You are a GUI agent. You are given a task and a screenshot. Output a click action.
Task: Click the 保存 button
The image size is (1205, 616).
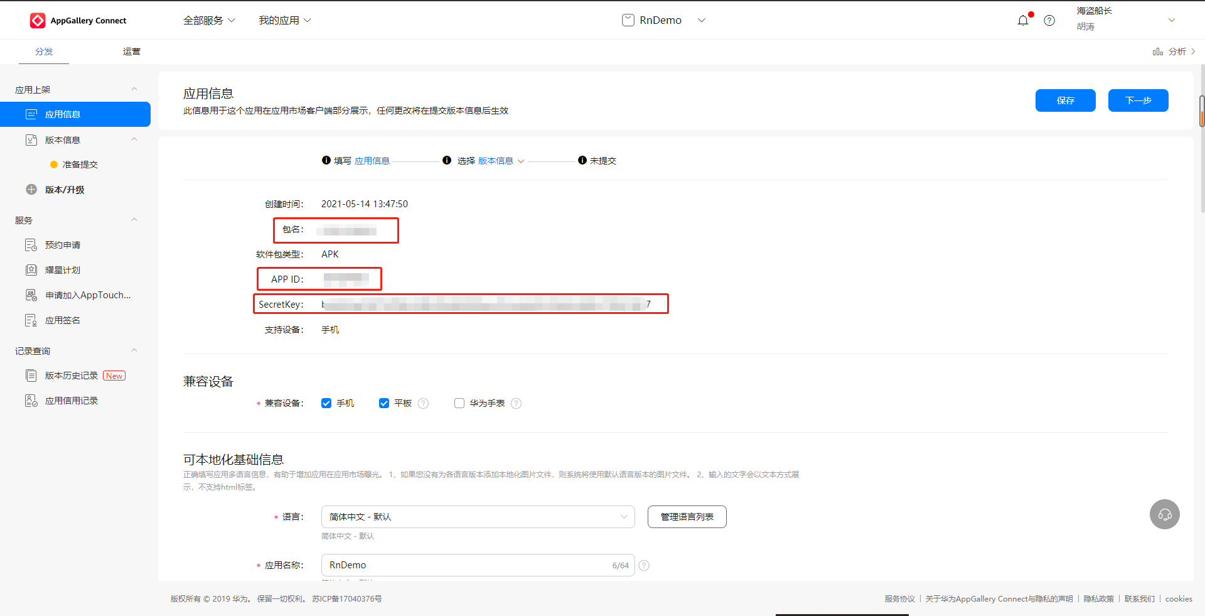(x=1065, y=100)
